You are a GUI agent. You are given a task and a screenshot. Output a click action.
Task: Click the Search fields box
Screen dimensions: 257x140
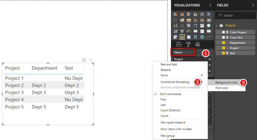tap(235, 15)
